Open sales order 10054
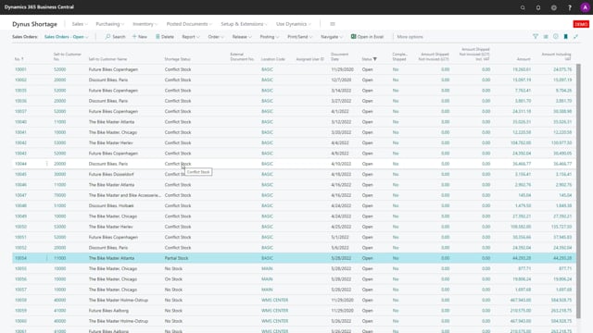The height and width of the screenshot is (333, 593). [20, 258]
